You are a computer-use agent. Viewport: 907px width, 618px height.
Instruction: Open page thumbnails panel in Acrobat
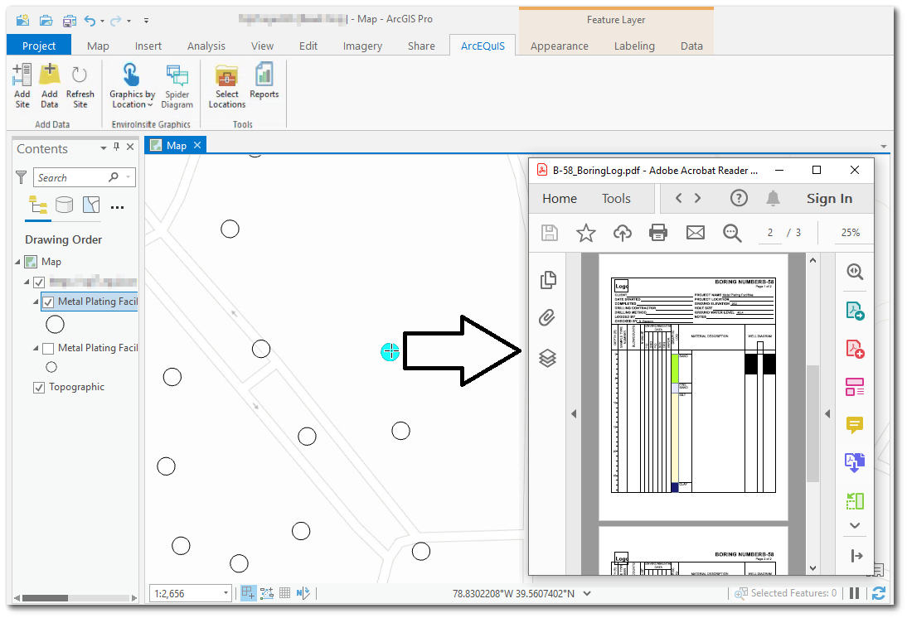548,280
